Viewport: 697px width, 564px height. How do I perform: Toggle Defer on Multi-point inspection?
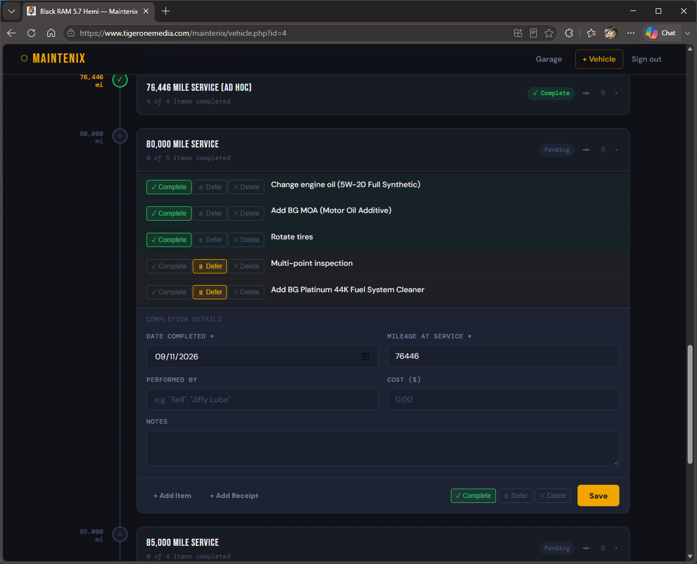210,266
